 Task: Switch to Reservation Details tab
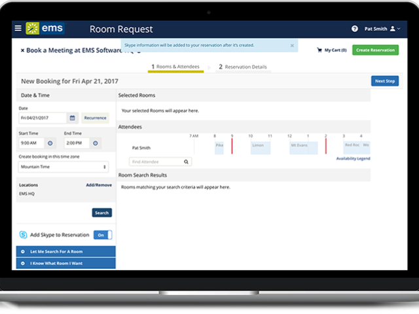coord(242,67)
